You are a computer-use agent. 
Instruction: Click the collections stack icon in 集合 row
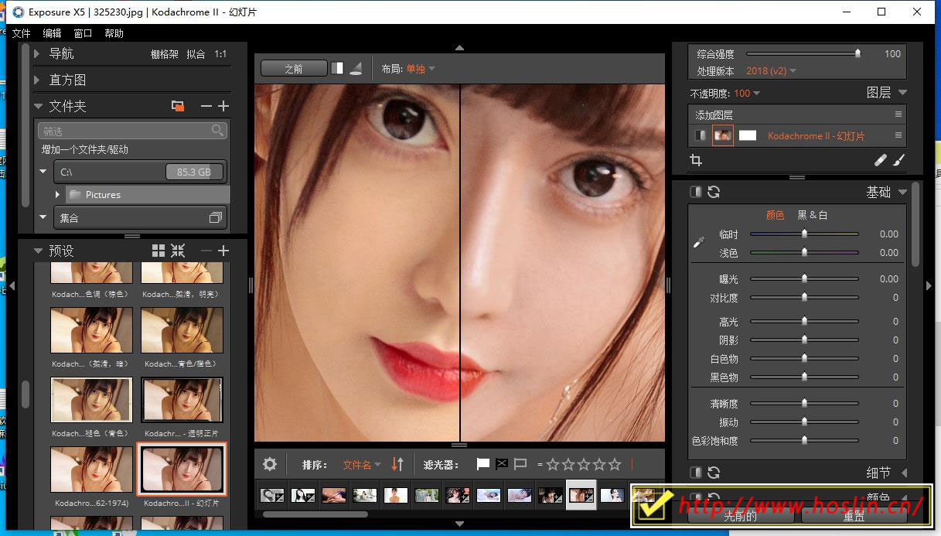tap(216, 218)
